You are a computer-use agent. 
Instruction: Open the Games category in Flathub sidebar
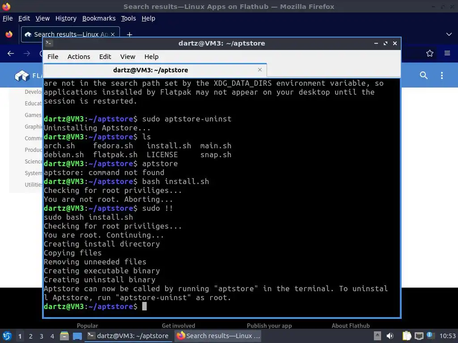point(33,115)
